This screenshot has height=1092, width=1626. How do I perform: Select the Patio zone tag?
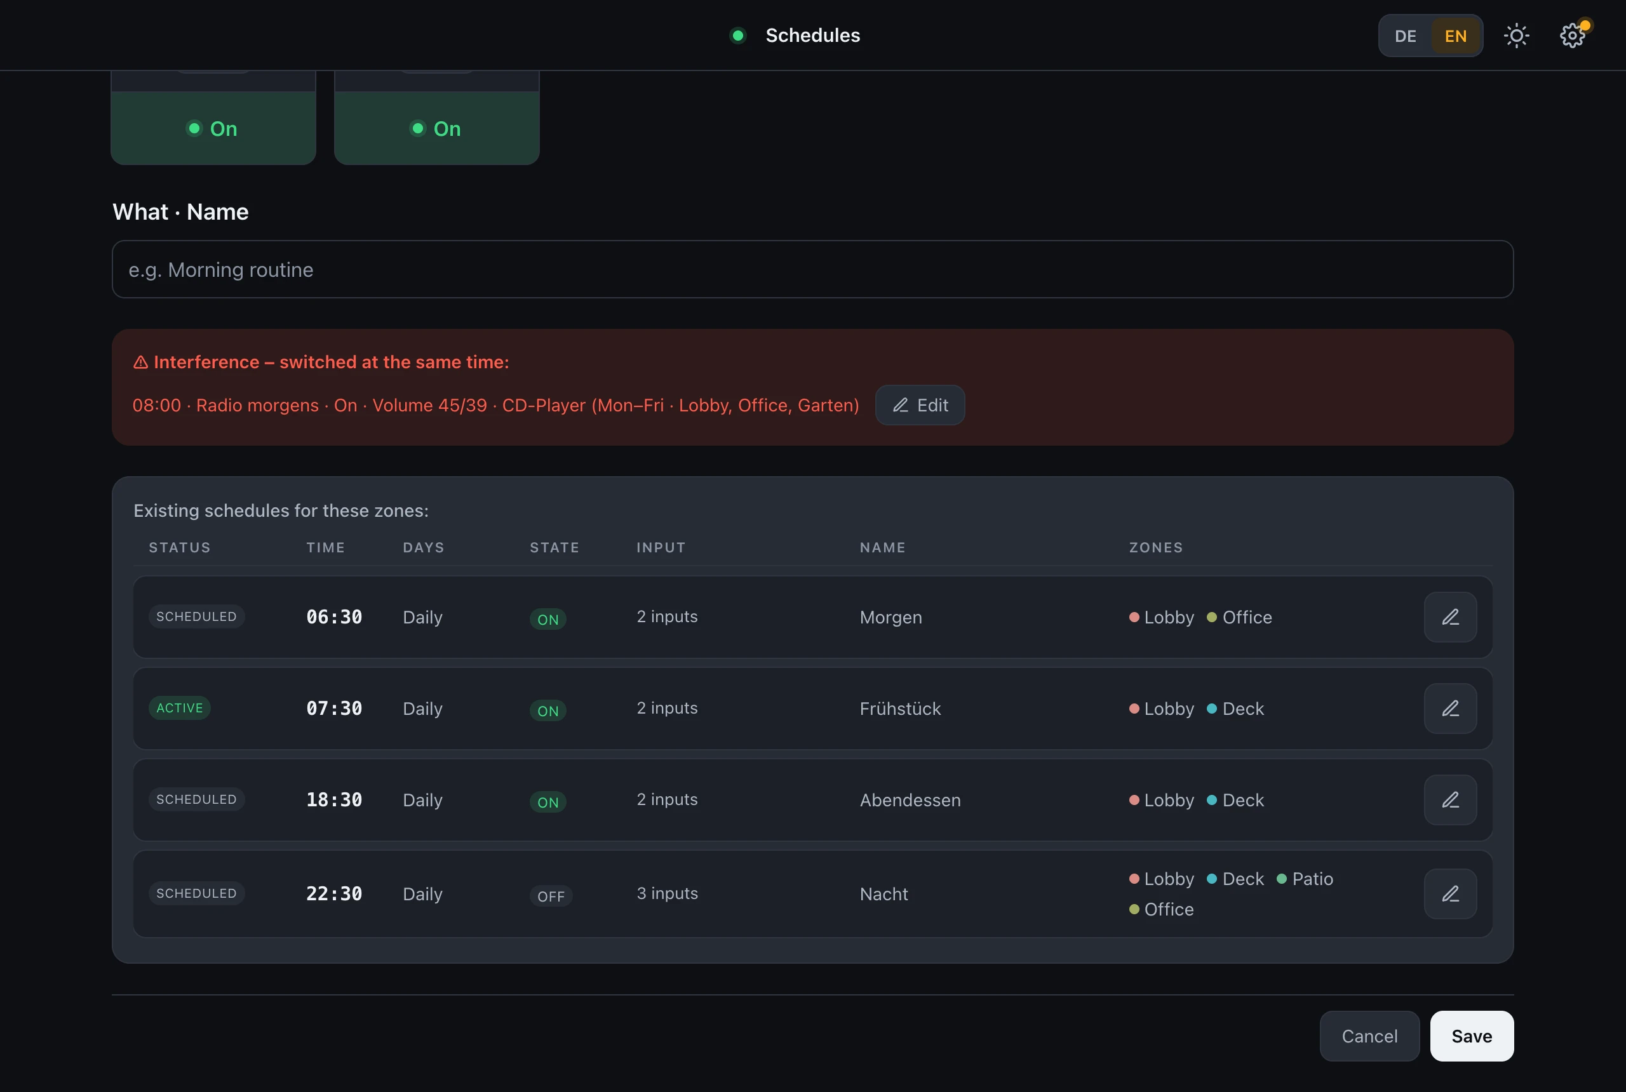[x=1305, y=879]
